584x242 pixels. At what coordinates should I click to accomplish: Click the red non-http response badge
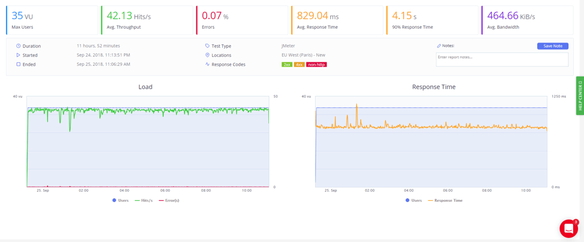click(316, 65)
